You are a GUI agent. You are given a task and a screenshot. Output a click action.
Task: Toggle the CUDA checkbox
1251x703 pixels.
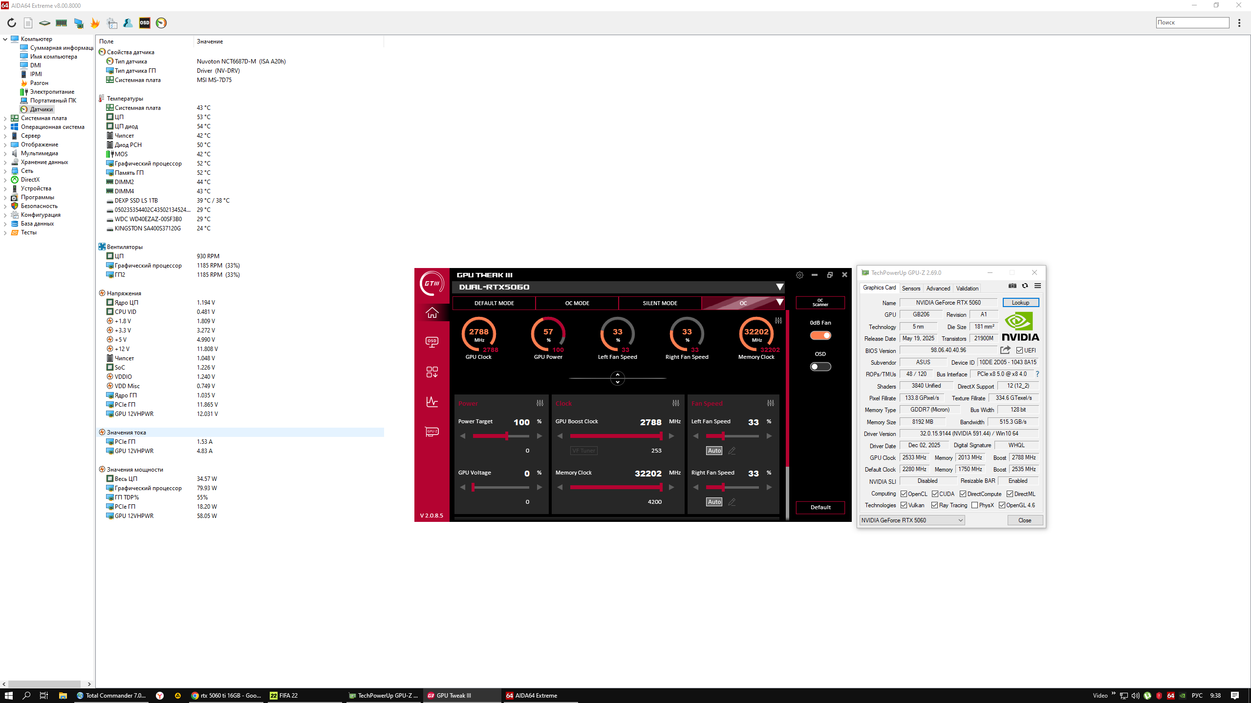935,494
